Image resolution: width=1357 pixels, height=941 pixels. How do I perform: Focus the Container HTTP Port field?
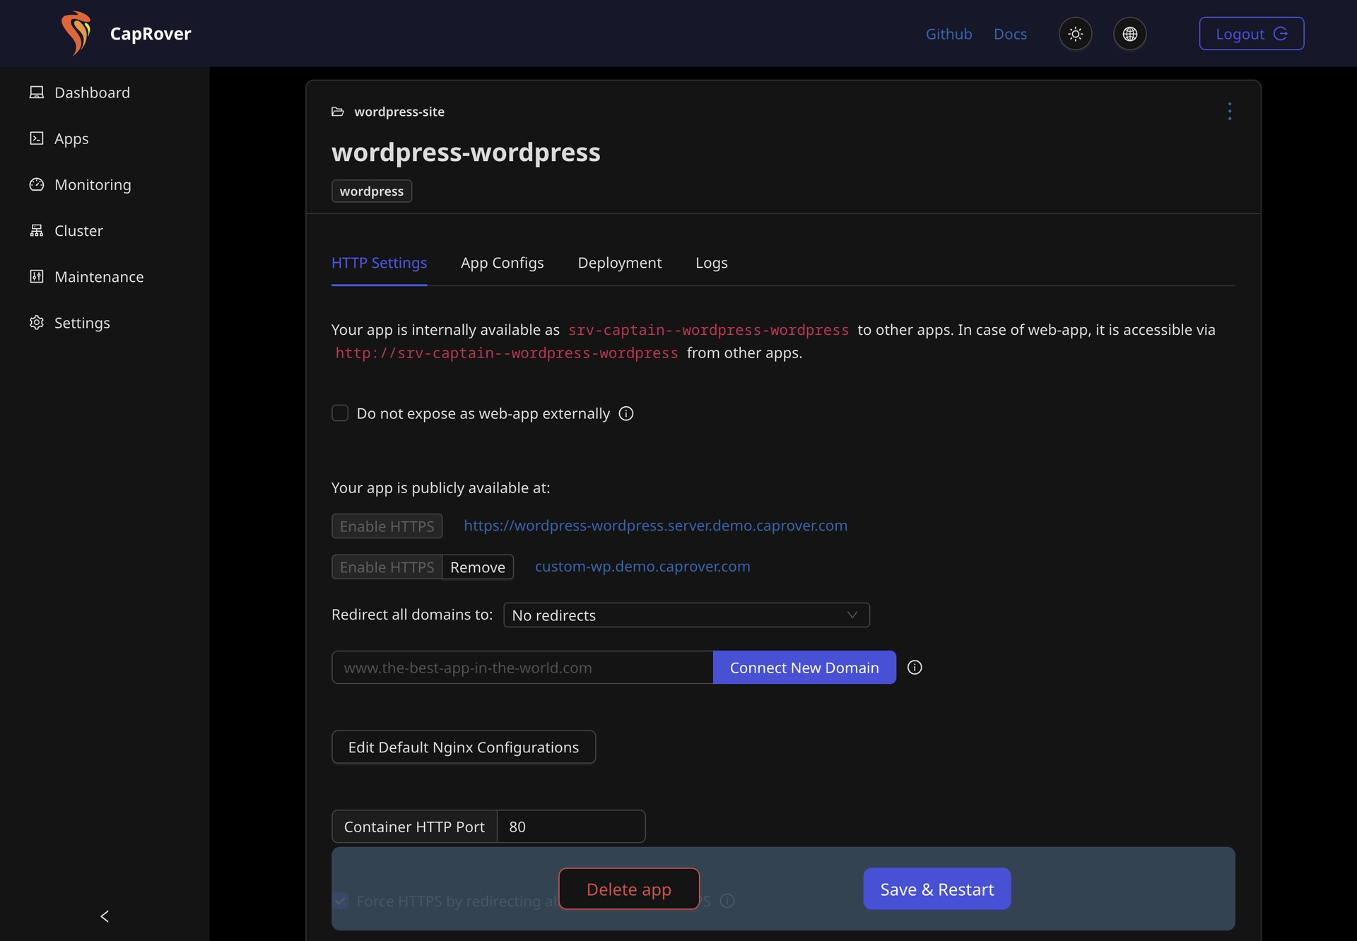coord(571,827)
